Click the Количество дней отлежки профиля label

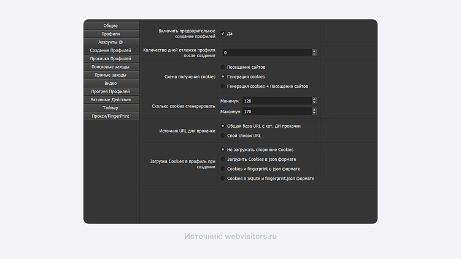pos(179,53)
